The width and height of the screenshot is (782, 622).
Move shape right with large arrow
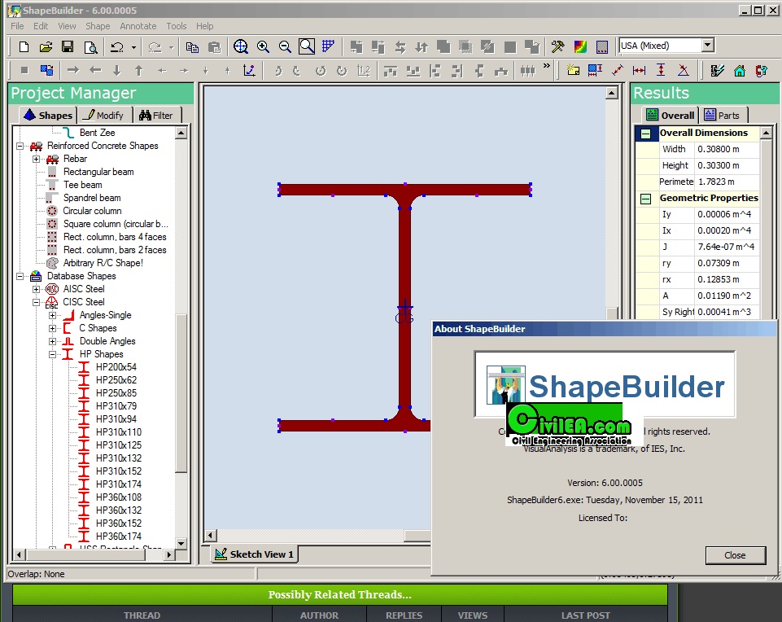click(x=73, y=71)
